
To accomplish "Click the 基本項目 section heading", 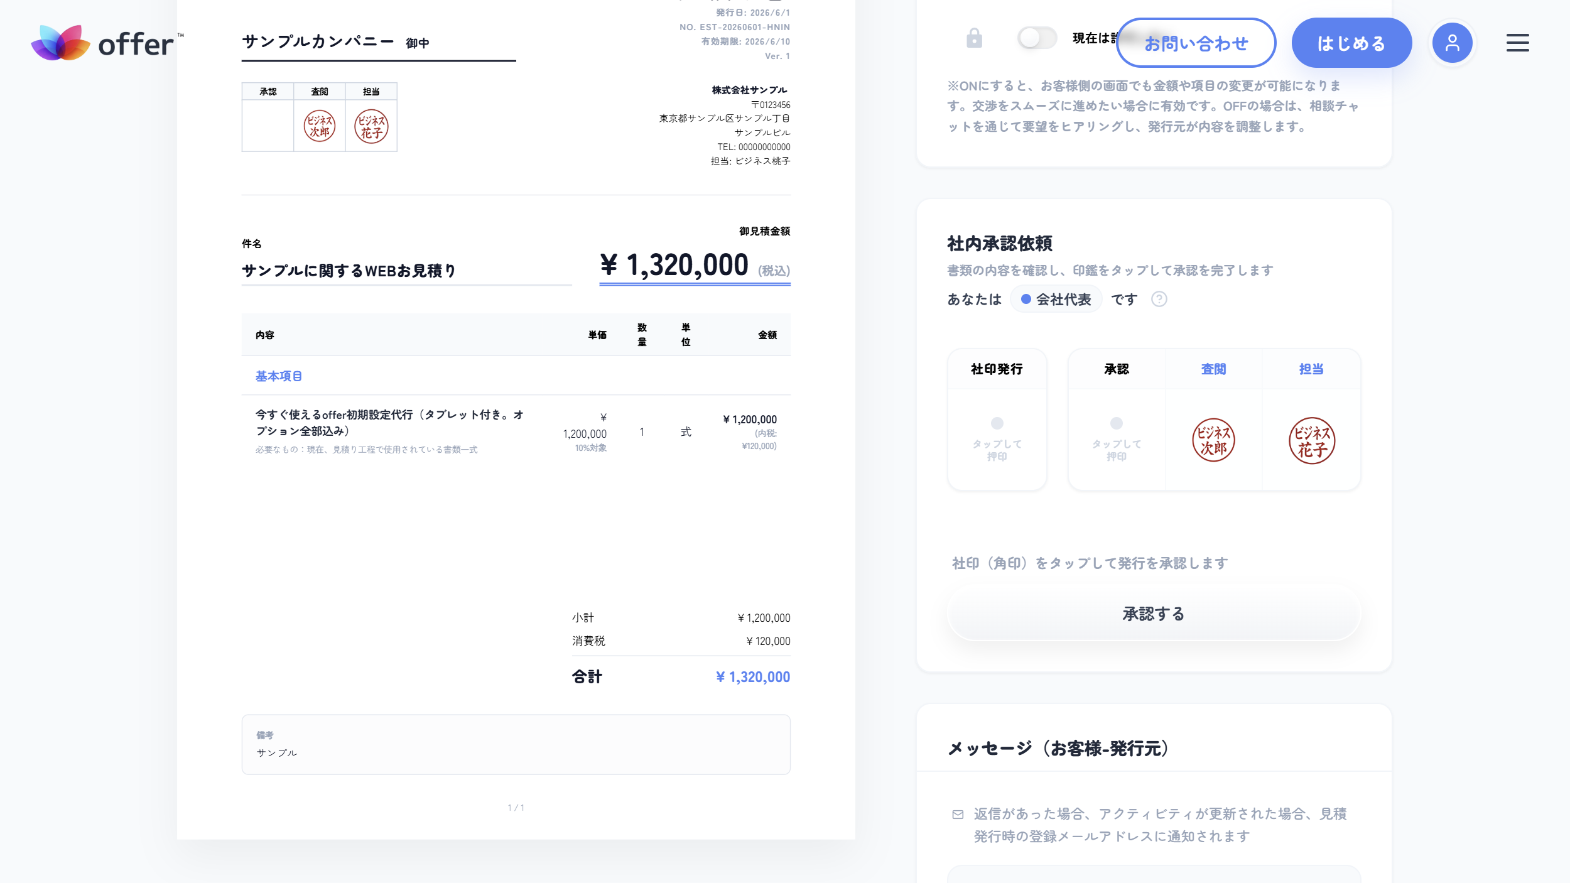I will [x=278, y=376].
